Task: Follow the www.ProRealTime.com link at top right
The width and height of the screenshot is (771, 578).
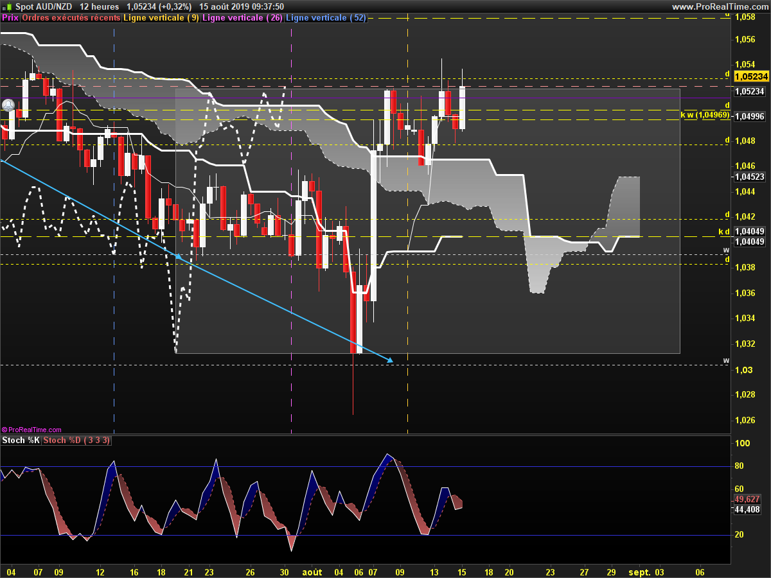Action: click(720, 6)
